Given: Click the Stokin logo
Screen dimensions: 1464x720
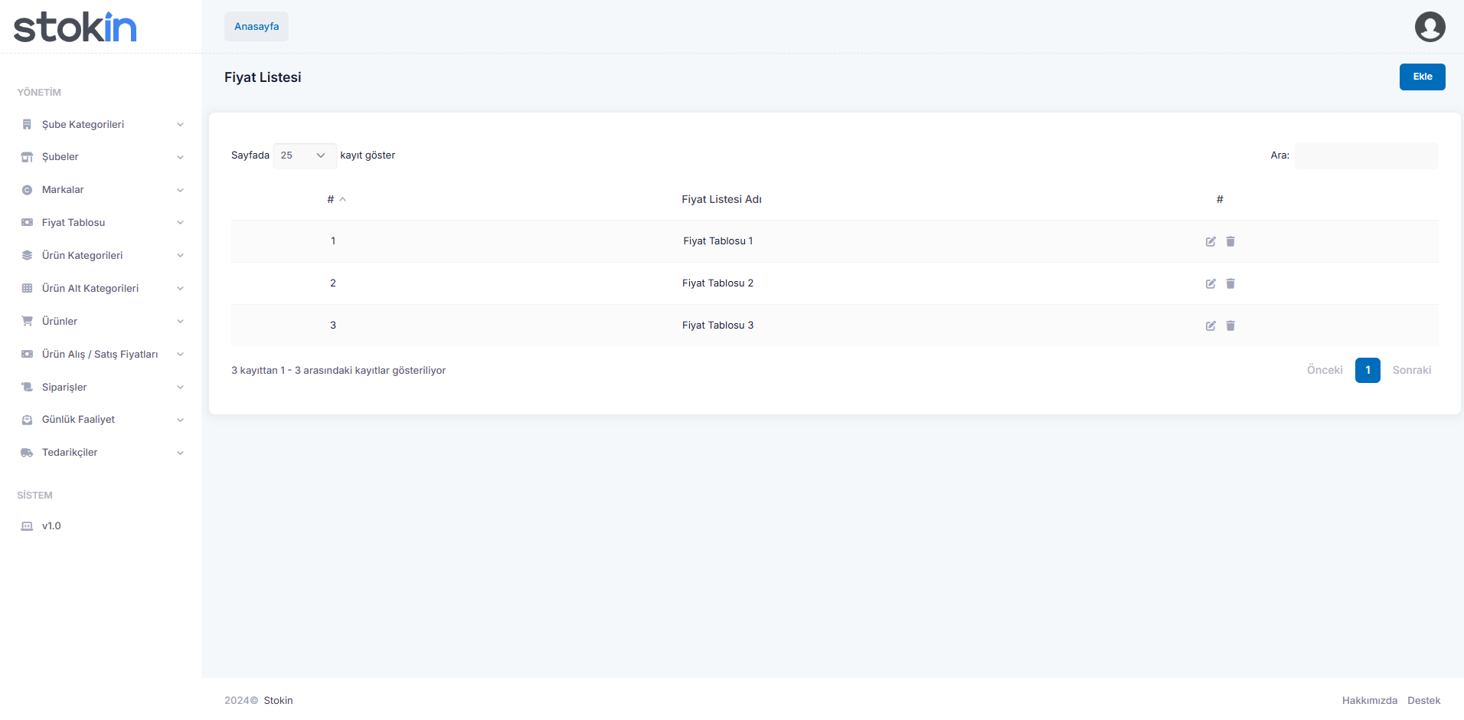Looking at the screenshot, I should (x=75, y=27).
